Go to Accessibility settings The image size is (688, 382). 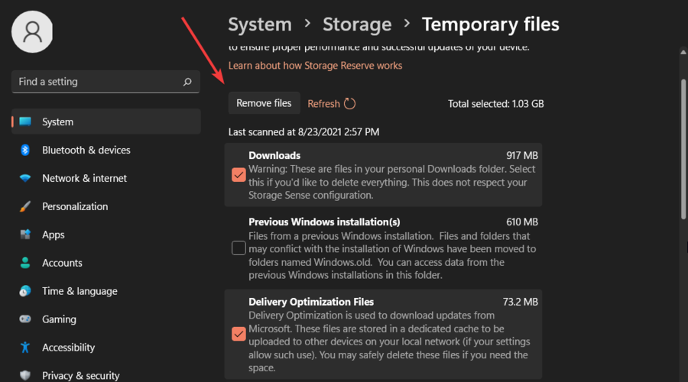[x=68, y=348]
